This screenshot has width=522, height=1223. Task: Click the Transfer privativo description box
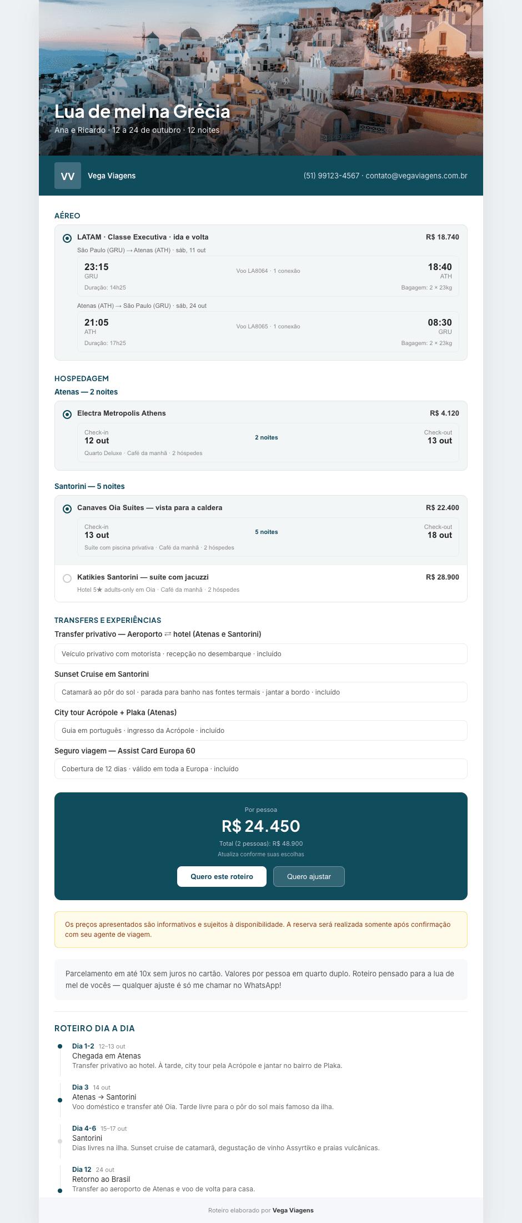[x=261, y=653]
